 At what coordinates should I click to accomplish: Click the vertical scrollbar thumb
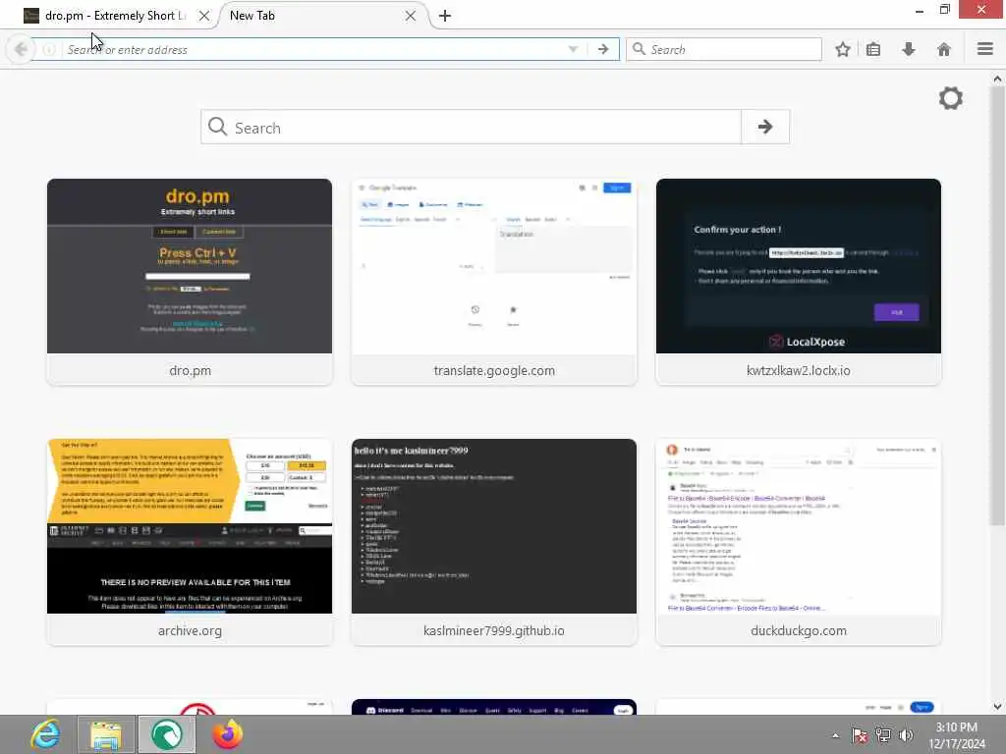point(997,305)
